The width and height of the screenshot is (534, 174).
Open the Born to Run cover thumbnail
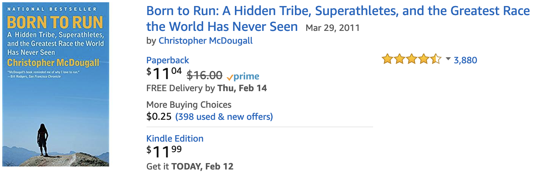pos(56,84)
